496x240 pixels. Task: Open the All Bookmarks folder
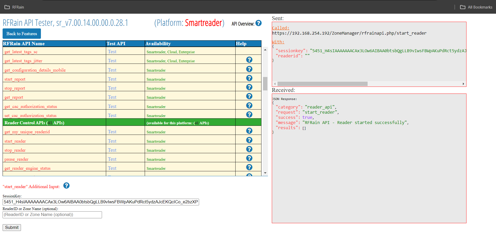click(476, 7)
